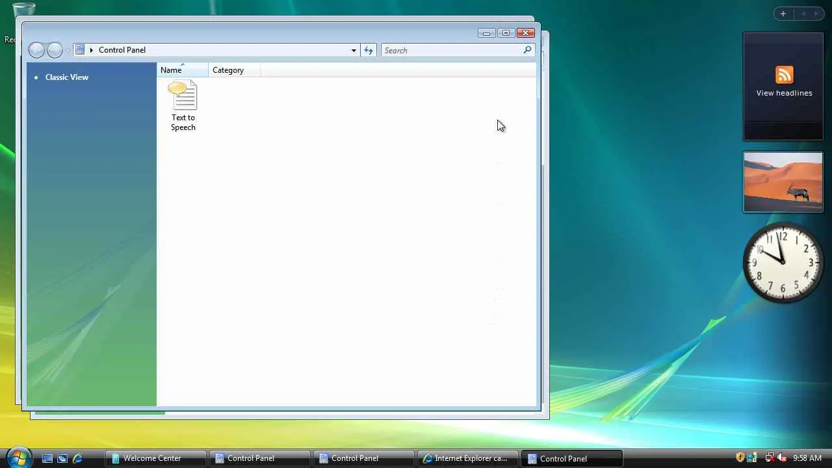The image size is (832, 468).
Task: Open the Windows Start orb
Action: pyautogui.click(x=18, y=457)
